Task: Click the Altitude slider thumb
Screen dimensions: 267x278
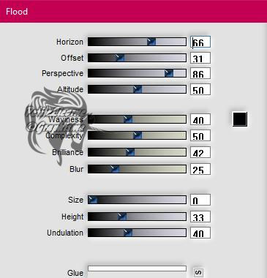Action: pyautogui.click(x=138, y=89)
